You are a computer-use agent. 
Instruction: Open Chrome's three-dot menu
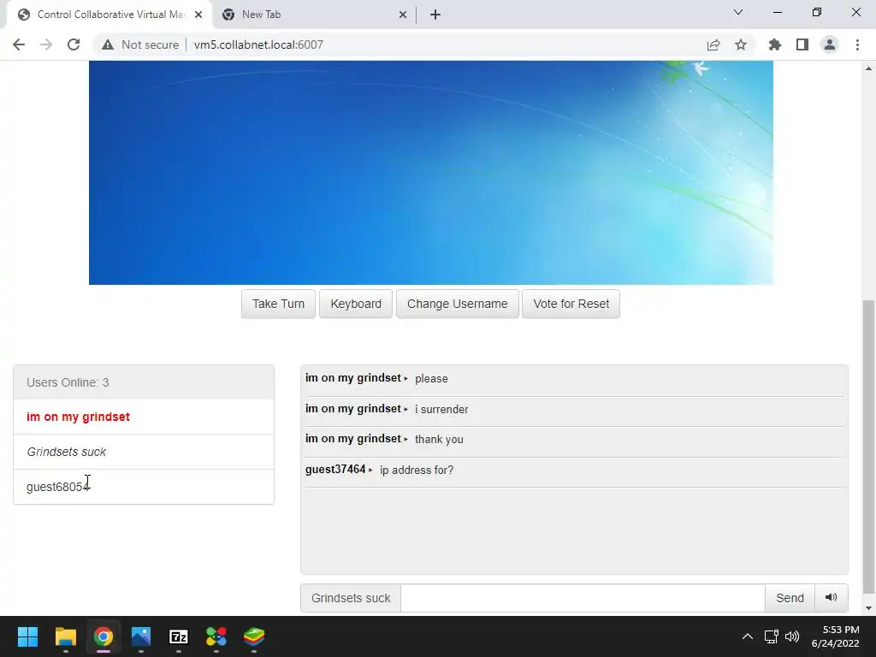click(x=857, y=44)
